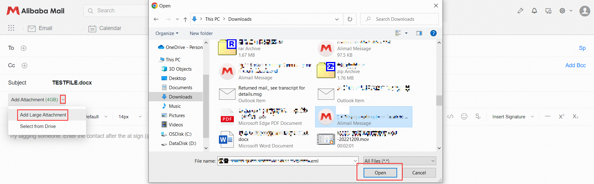Apply superscript formatting
Viewport: 594px width, 184px height.
click(x=561, y=116)
